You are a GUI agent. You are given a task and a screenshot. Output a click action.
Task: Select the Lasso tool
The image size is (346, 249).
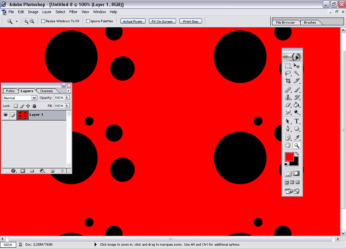[288, 73]
